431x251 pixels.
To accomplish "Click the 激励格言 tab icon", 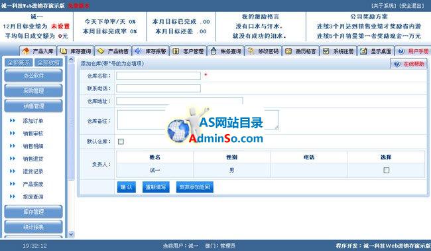I will pos(288,51).
